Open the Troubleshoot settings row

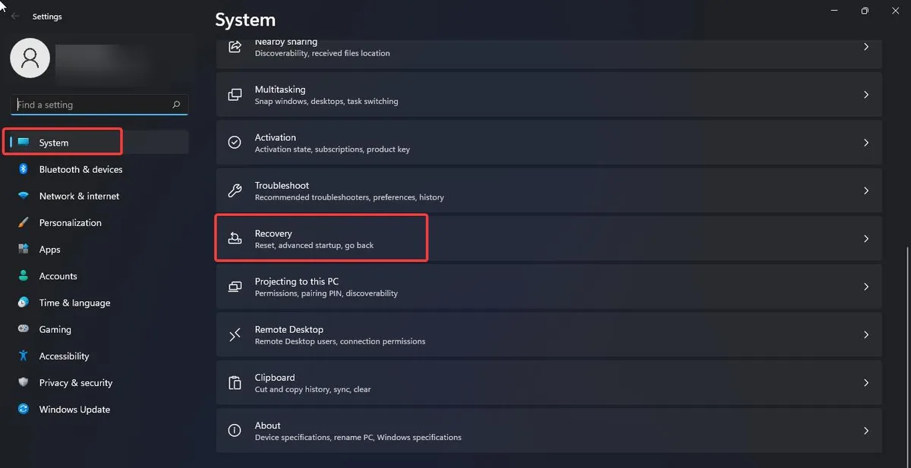(x=549, y=190)
